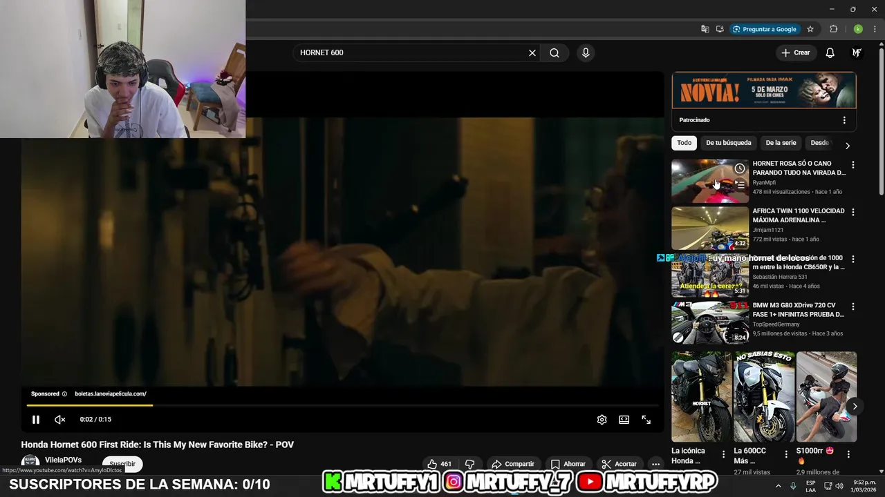Click the Sponsored info icon
Image resolution: width=885 pixels, height=497 pixels.
[x=64, y=394]
